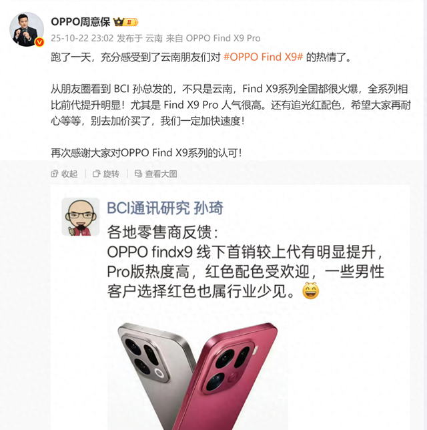Collapse the image via 收起 label
Image resolution: width=427 pixels, height=430 pixels.
(69, 174)
